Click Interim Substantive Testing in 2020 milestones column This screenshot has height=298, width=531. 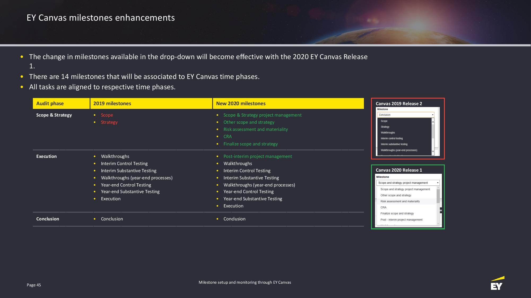(x=251, y=178)
